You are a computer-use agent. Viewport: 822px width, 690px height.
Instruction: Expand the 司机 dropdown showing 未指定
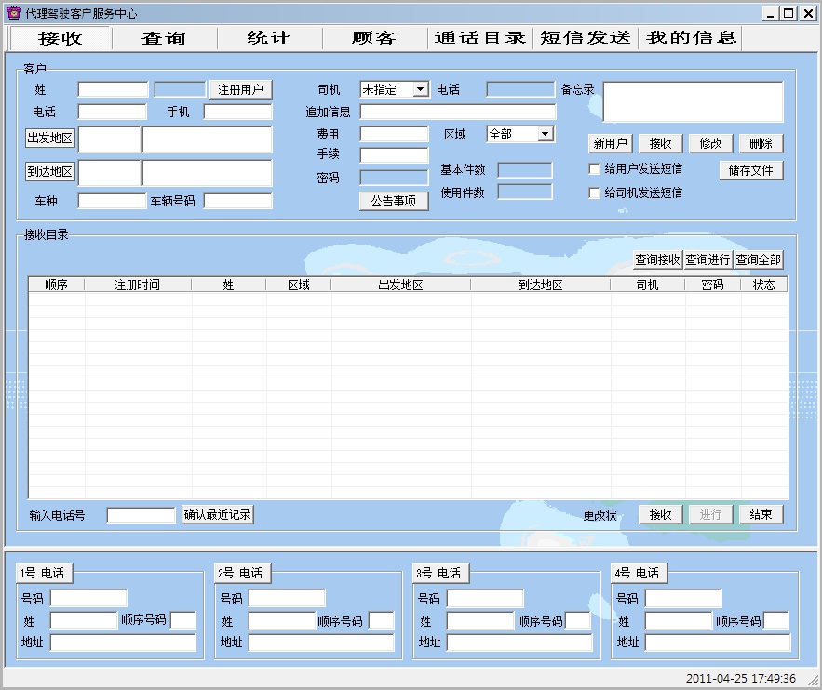pos(420,89)
